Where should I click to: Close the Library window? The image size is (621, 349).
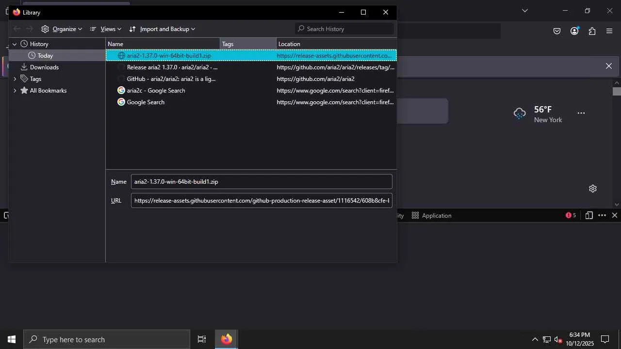click(x=386, y=12)
